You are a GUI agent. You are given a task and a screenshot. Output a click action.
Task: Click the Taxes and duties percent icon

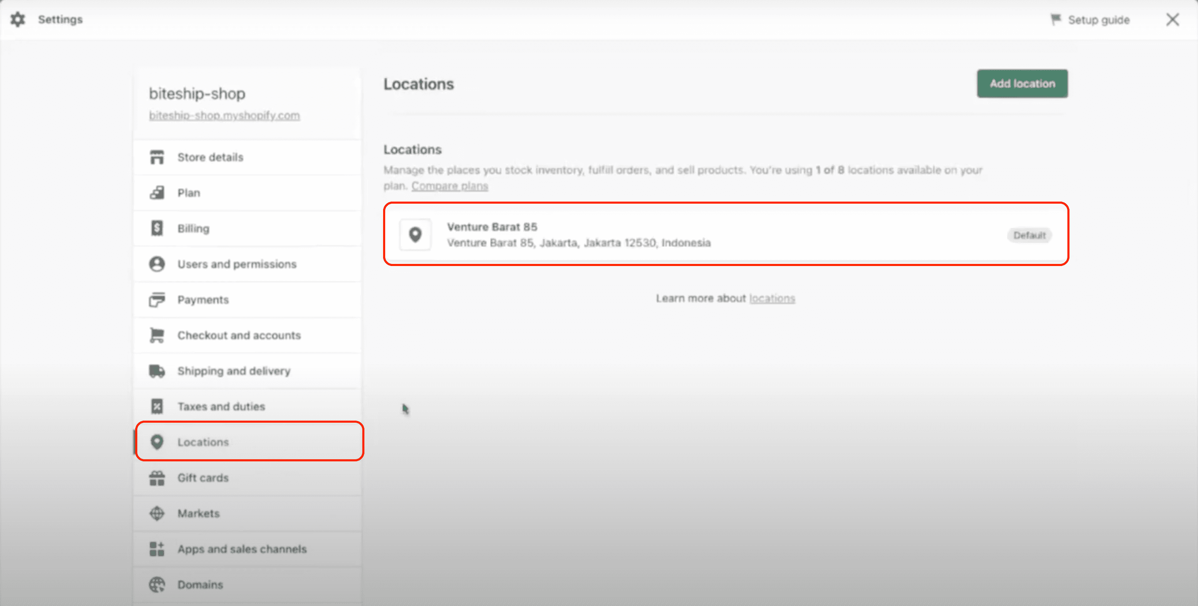[x=157, y=406]
